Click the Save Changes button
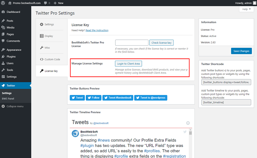The image size is (257, 158). 241,51
